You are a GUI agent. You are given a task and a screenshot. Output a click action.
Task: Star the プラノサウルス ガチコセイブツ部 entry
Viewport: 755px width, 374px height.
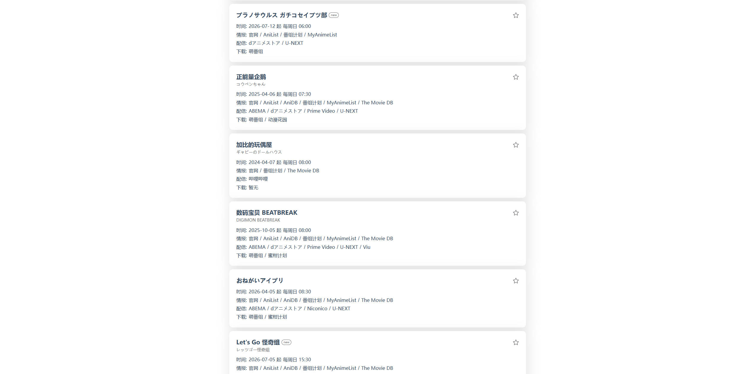(516, 15)
